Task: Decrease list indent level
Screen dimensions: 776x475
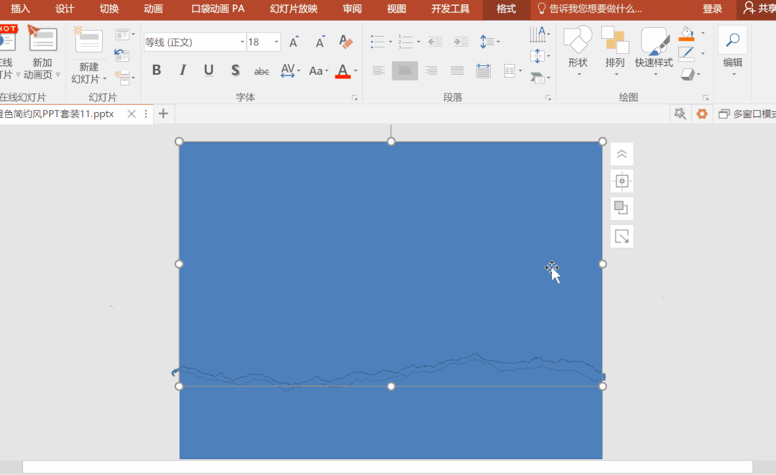Action: point(435,42)
